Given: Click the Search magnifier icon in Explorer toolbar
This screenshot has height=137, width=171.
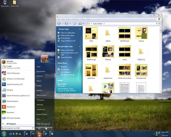Looking at the screenshot, I should pos(75,24).
